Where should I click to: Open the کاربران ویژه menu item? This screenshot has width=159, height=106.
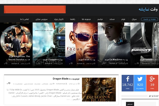pyautogui.click(x=59, y=19)
